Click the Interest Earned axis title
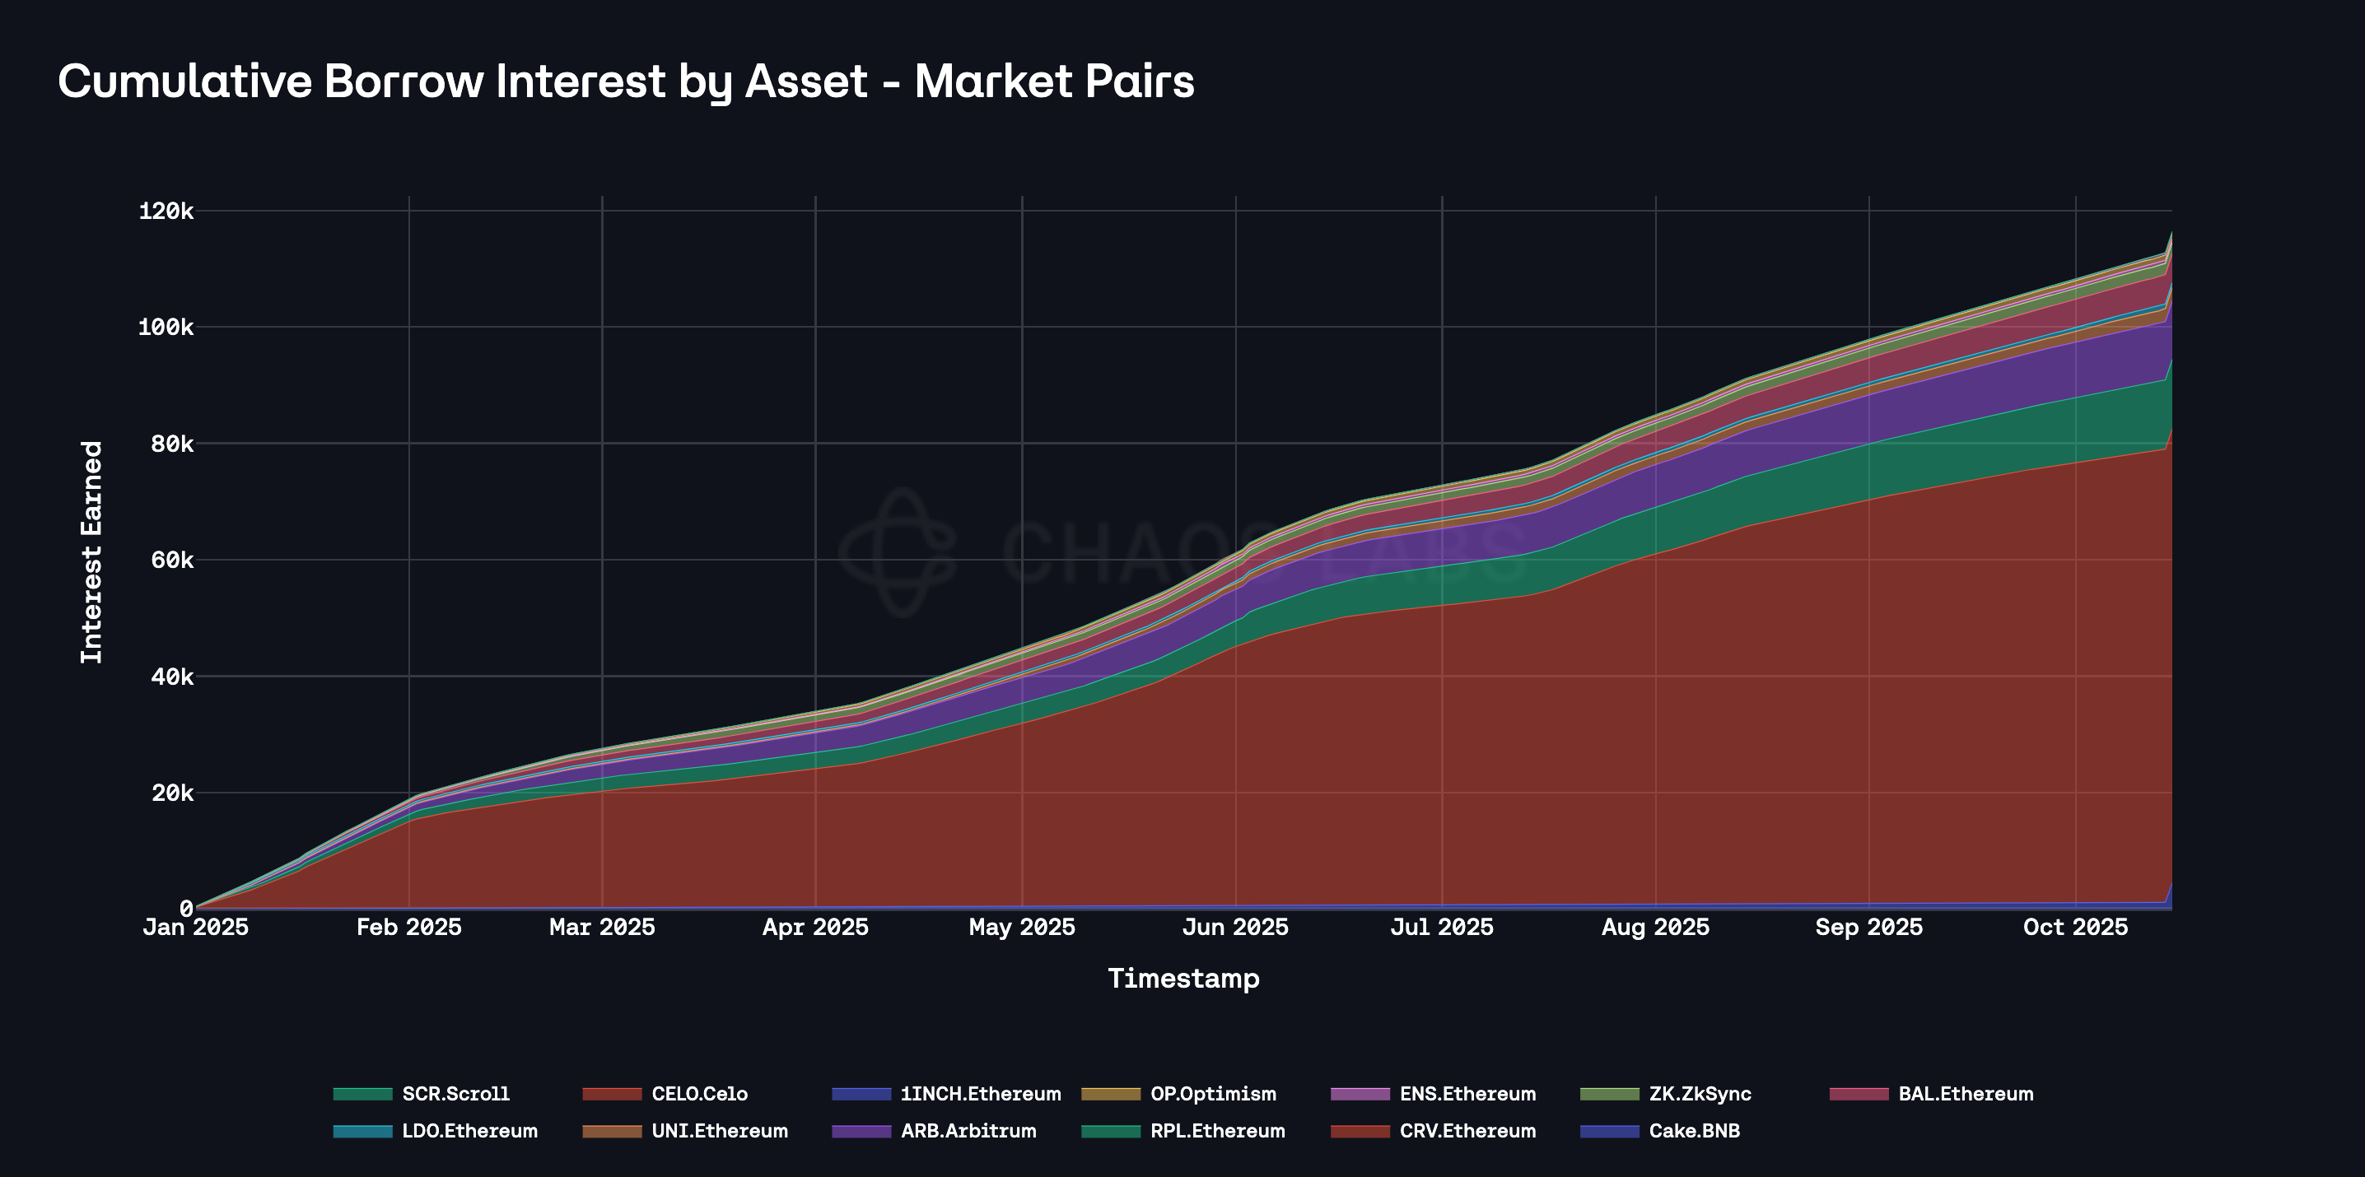 coord(91,552)
